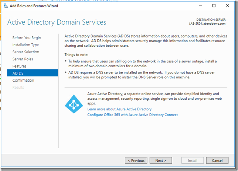Open Configure Office 365 with Azure AD Connect link
This screenshot has height=171, width=238.
[x=132, y=115]
